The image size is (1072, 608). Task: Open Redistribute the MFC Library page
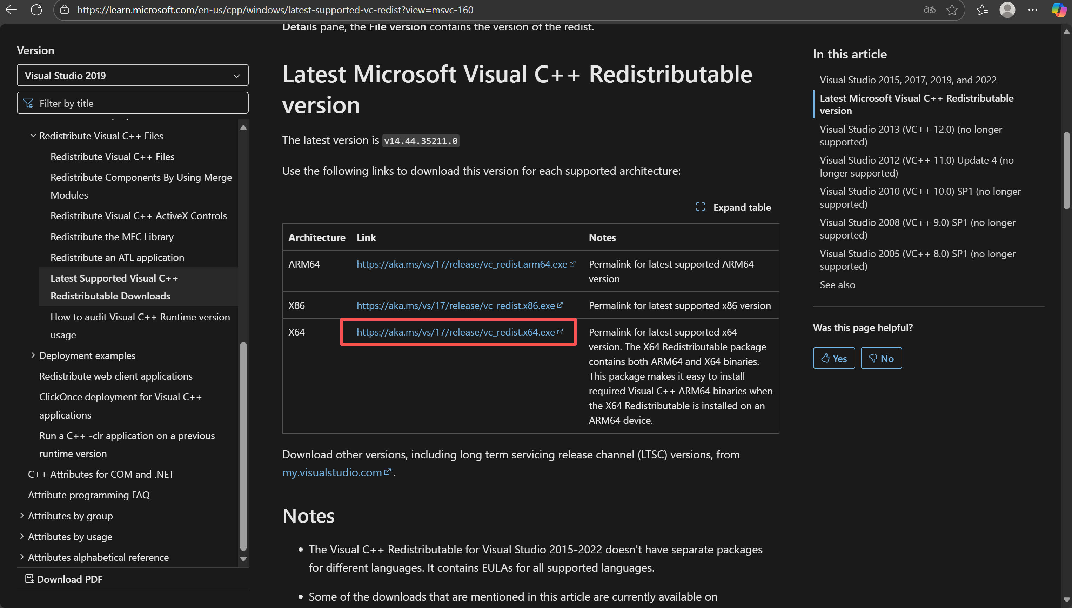pos(112,237)
